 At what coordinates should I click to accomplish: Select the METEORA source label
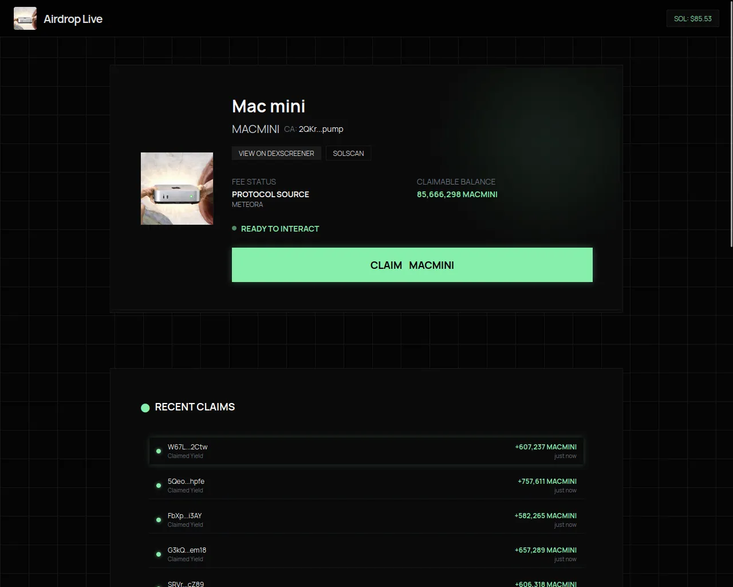point(247,205)
